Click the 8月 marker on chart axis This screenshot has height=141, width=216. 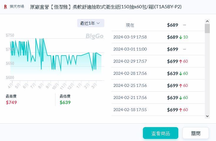(x=41, y=86)
